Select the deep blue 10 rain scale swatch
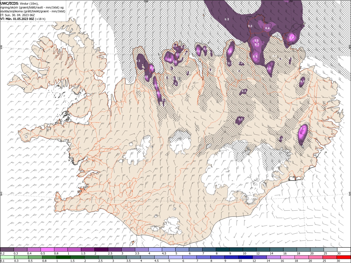 [245, 257]
